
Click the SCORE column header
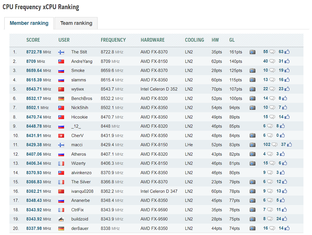(33, 40)
